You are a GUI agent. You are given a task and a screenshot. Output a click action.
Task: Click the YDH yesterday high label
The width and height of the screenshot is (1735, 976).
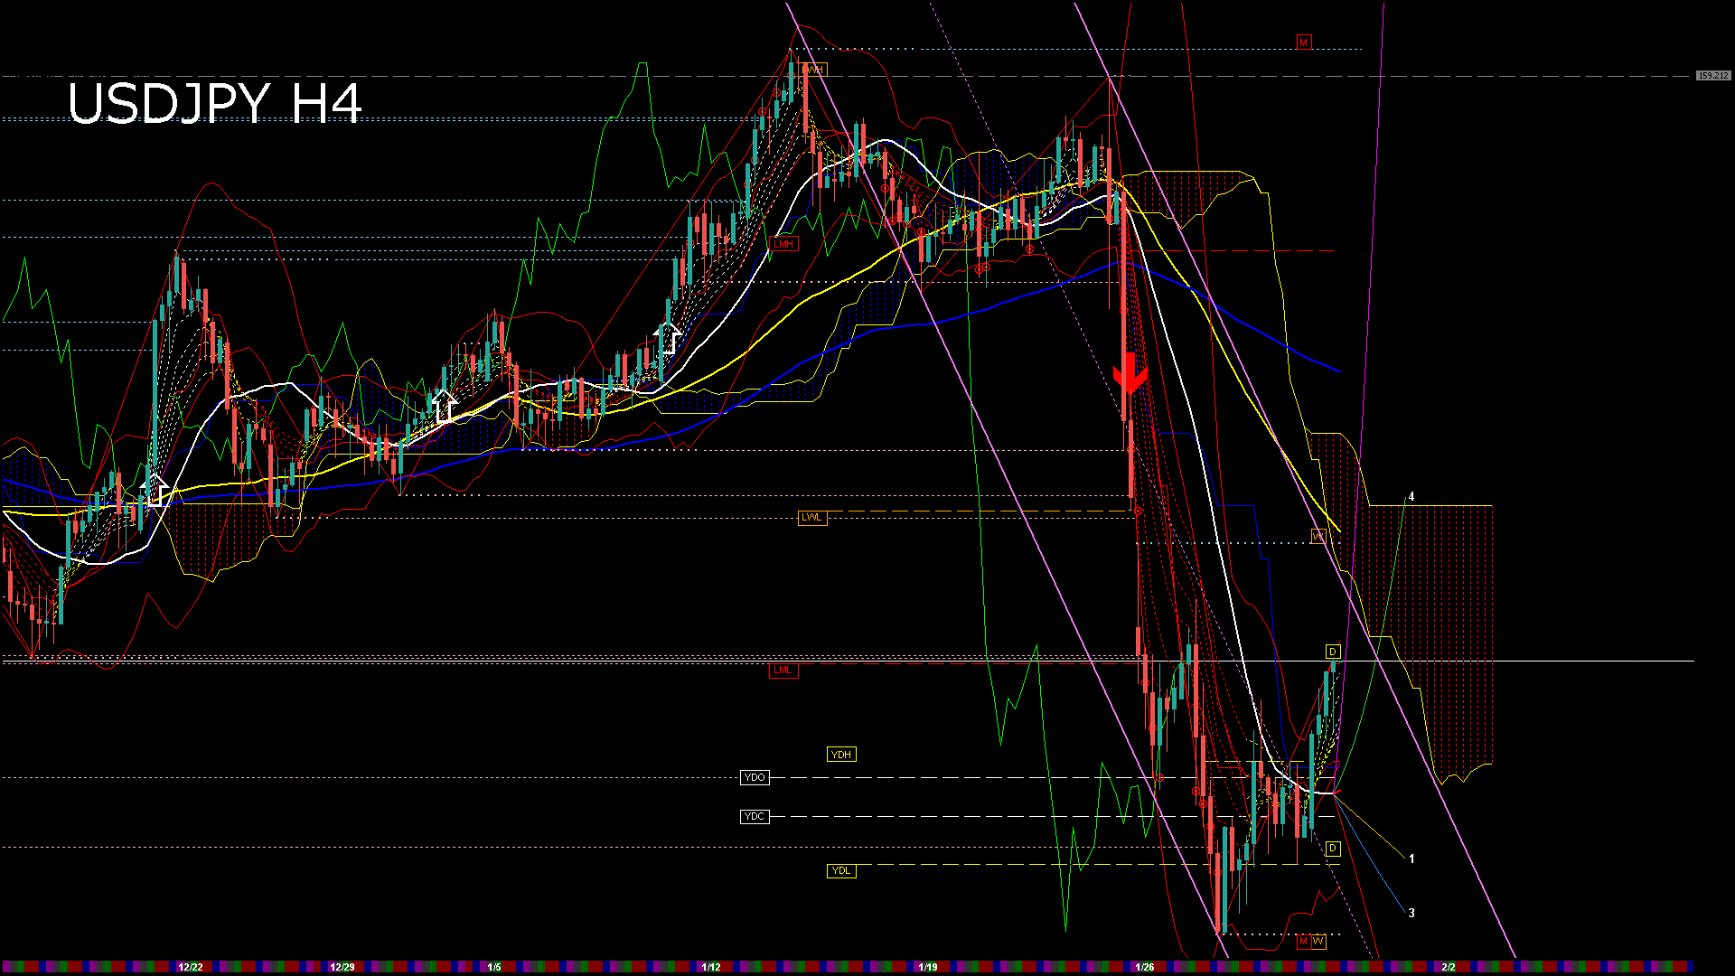[x=841, y=755]
